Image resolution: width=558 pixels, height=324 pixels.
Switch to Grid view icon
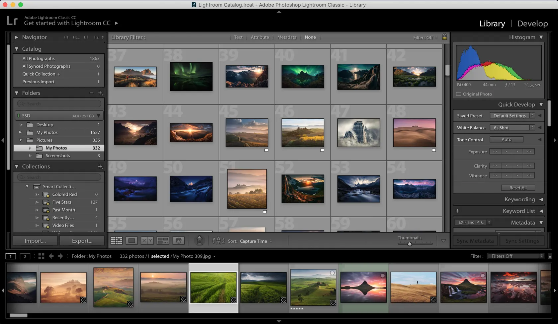tap(116, 241)
